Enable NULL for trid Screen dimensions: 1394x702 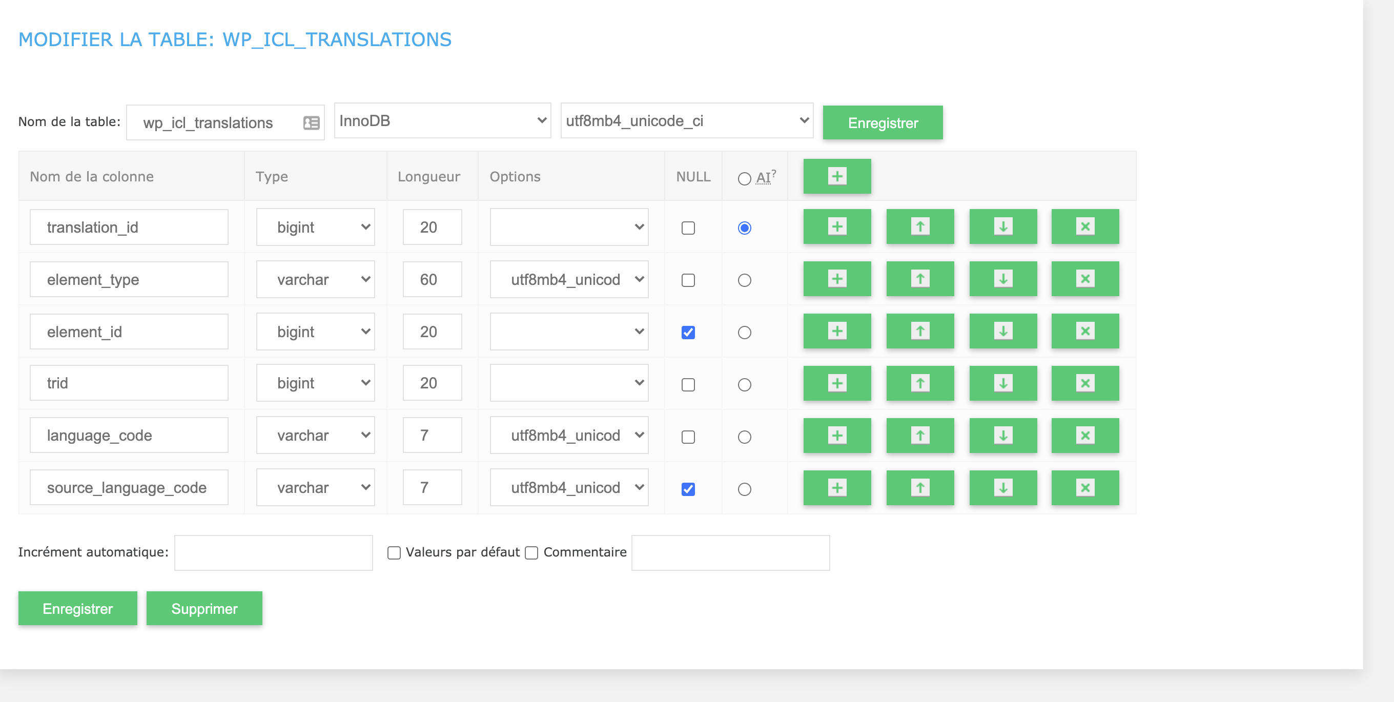[x=688, y=385]
